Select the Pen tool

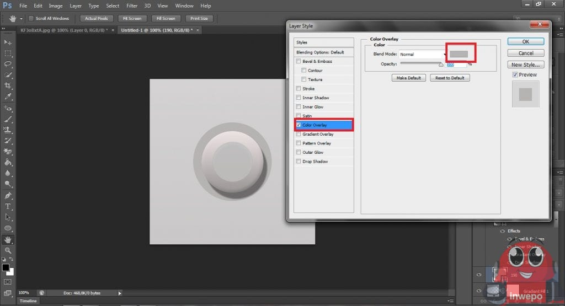tap(8, 195)
